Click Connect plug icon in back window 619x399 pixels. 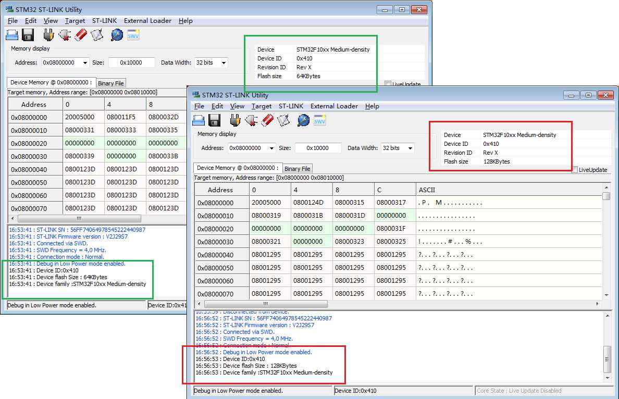48,35
